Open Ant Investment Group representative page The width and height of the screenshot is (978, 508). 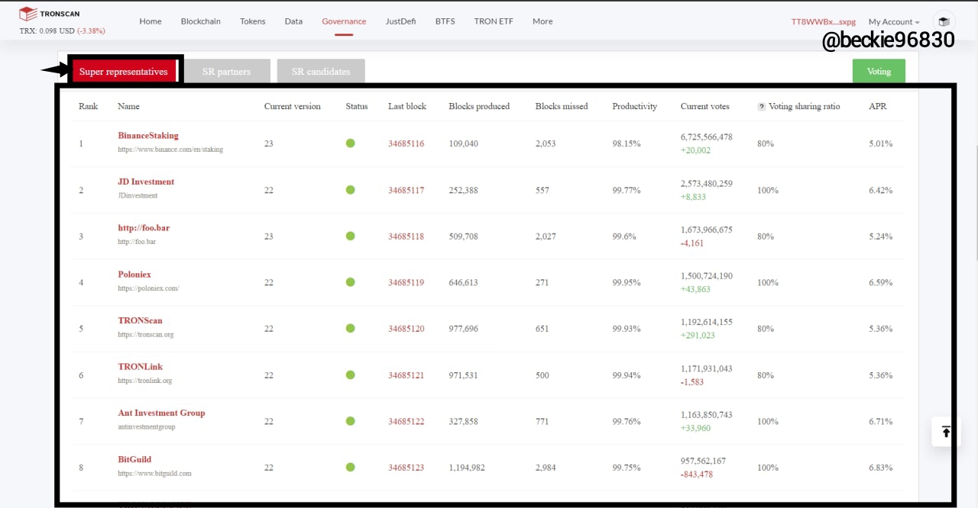pyautogui.click(x=161, y=413)
